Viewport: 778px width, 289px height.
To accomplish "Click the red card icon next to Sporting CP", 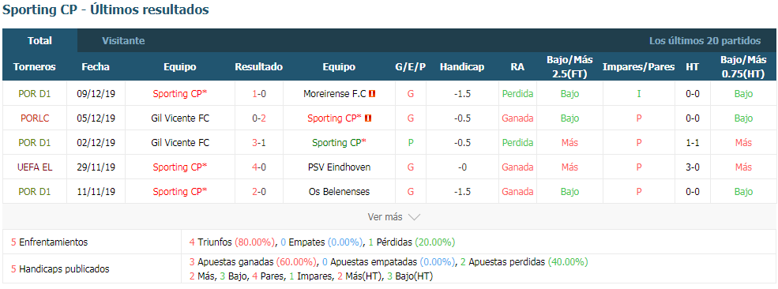I will point(369,118).
